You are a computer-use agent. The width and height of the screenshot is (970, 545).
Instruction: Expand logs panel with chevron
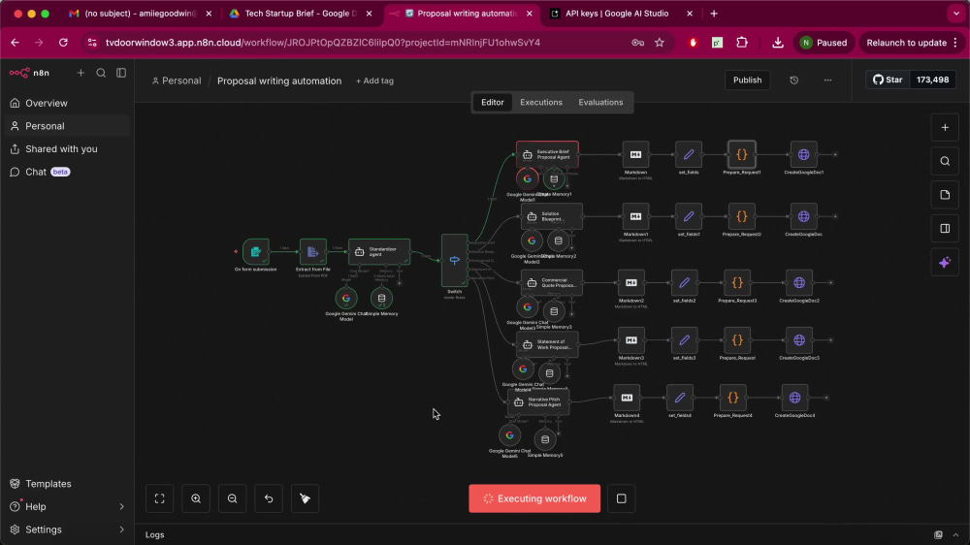tap(955, 535)
